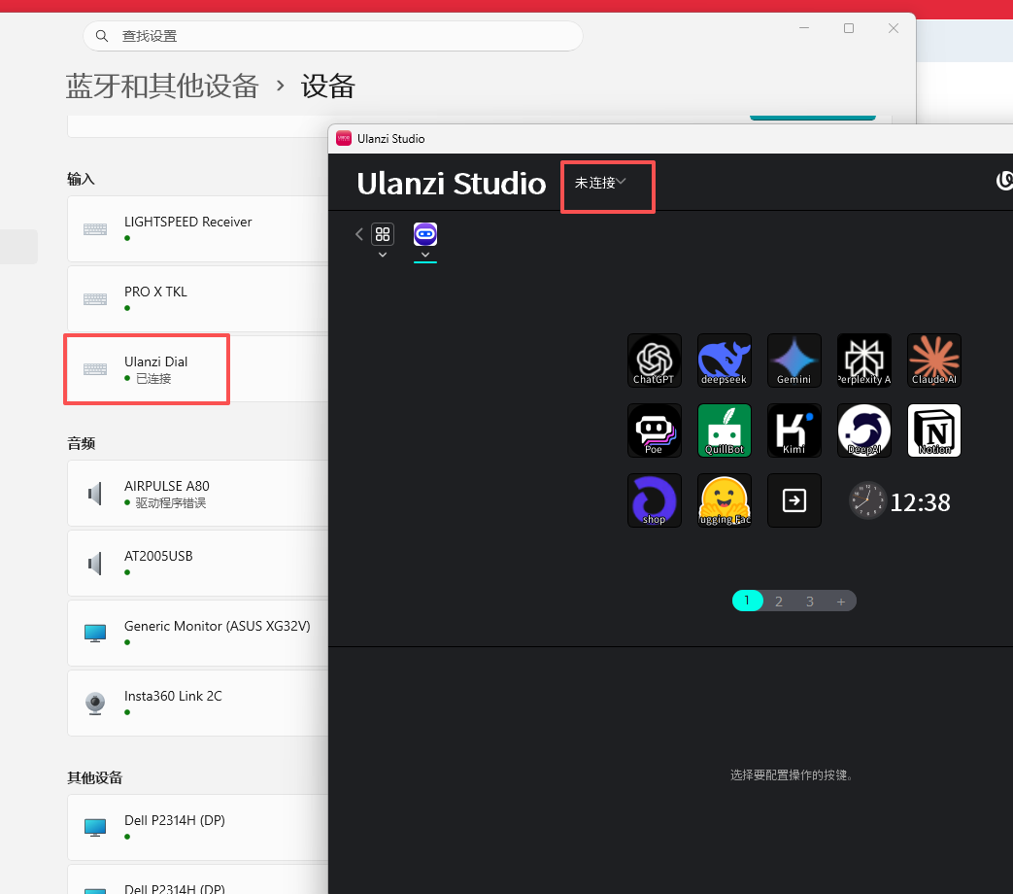Screen dimensions: 1013x894
Task: Open the ChatGPT key icon
Action: click(654, 361)
